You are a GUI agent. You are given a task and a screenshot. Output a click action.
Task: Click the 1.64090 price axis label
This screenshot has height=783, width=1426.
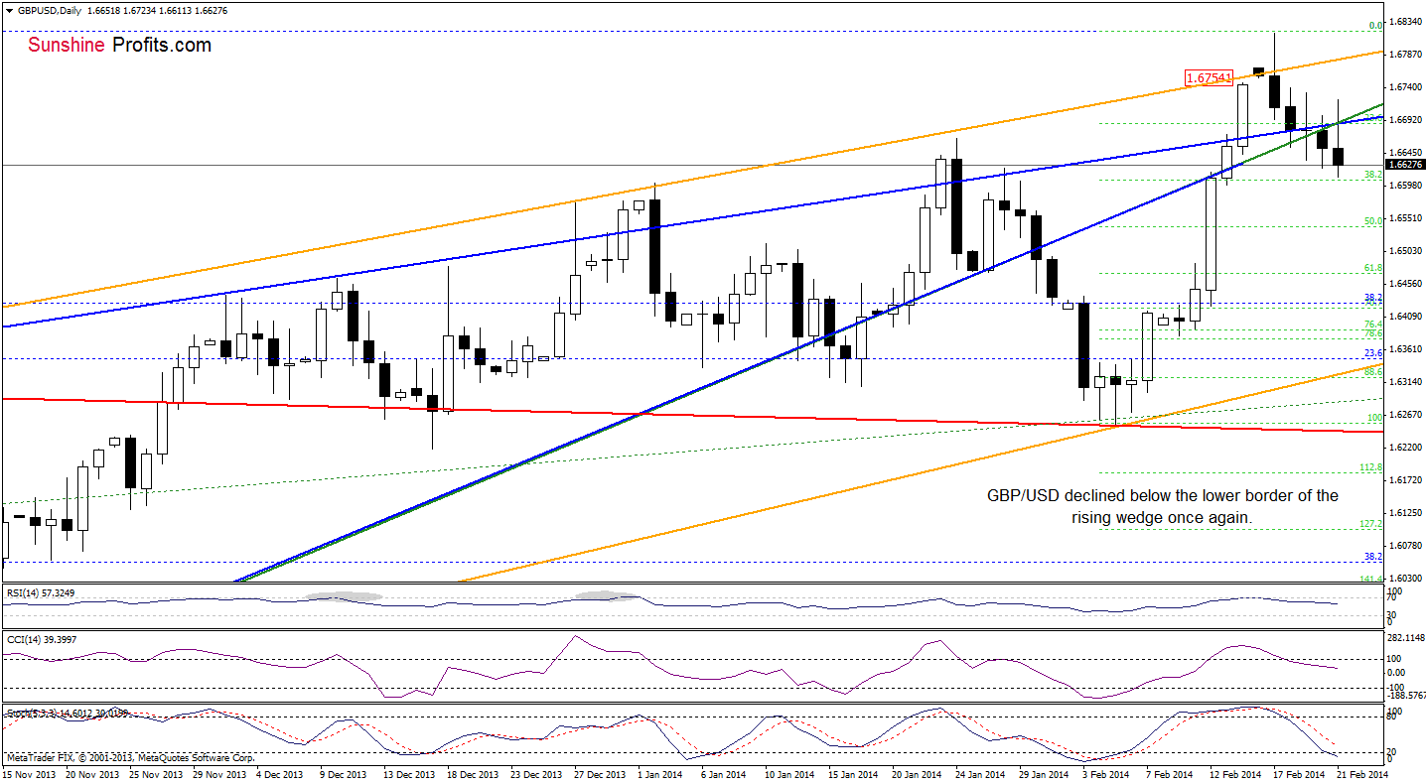[1407, 317]
